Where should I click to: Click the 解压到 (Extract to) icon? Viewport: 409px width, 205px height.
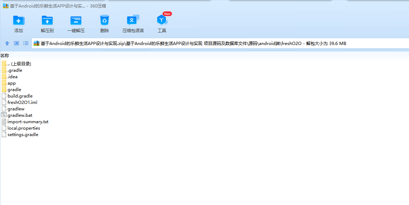click(47, 20)
